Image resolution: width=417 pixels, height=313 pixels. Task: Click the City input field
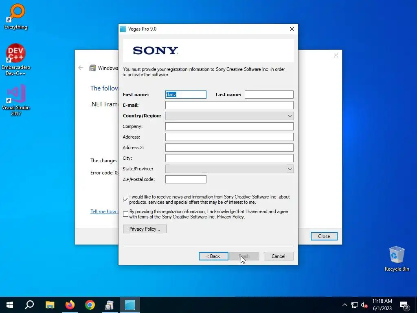(x=229, y=158)
